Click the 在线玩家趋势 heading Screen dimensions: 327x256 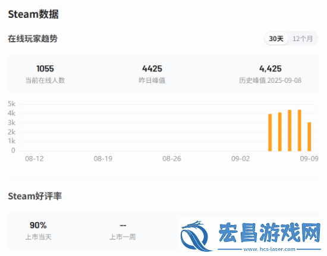(x=33, y=39)
